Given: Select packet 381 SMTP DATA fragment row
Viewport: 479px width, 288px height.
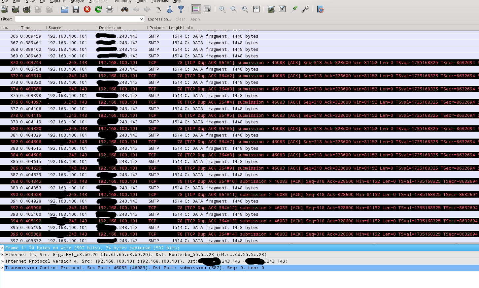Looking at the screenshot, I should 239,135.
